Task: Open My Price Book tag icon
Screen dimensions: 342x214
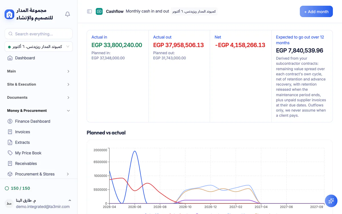Action: click(x=10, y=153)
